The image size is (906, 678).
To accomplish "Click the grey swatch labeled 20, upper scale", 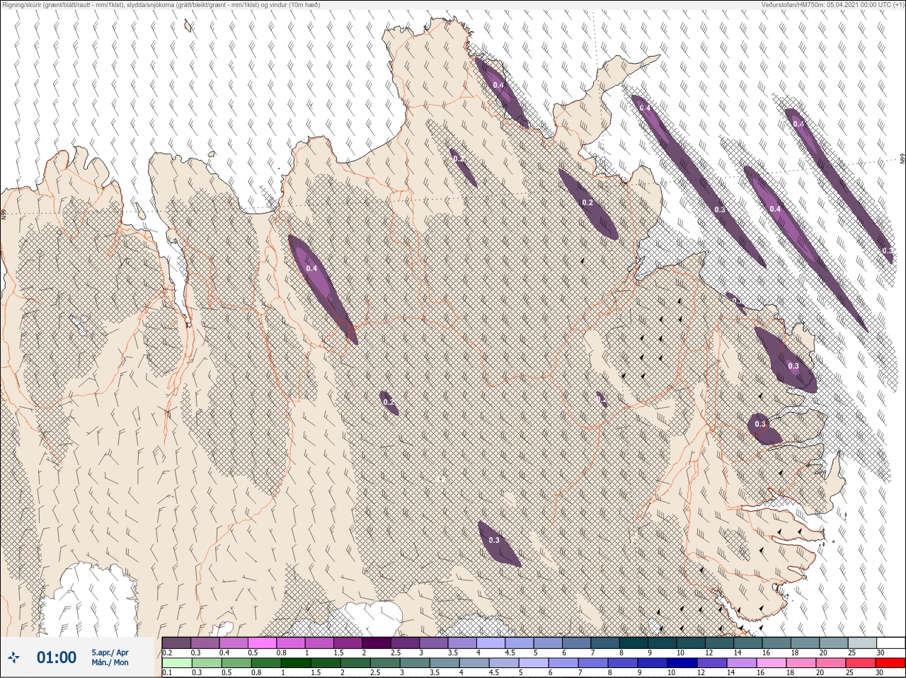I will click(x=833, y=643).
